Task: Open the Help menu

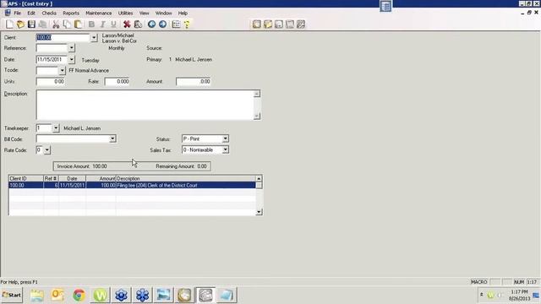Action: (183, 14)
